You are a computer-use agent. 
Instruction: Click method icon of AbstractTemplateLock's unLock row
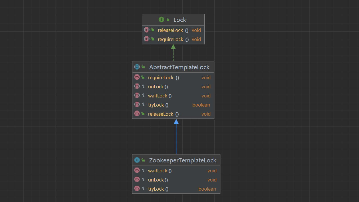[x=137, y=86]
